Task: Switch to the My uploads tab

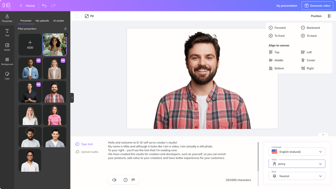Action: (42, 21)
